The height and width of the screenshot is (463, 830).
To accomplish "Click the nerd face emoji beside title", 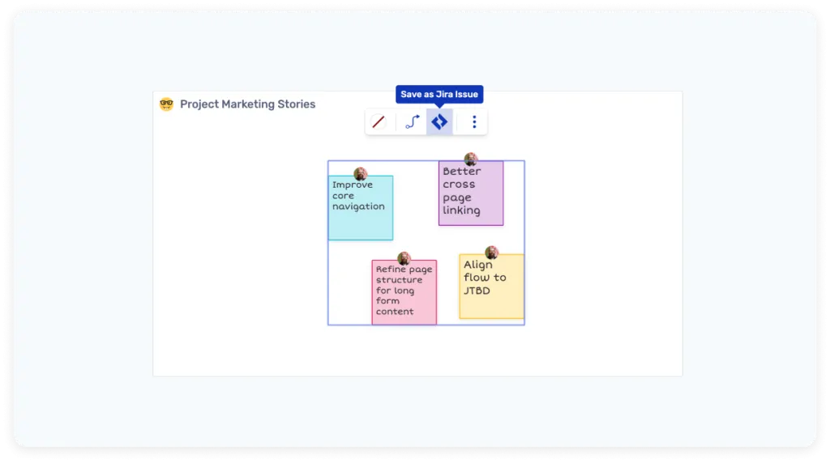I will click(x=166, y=104).
